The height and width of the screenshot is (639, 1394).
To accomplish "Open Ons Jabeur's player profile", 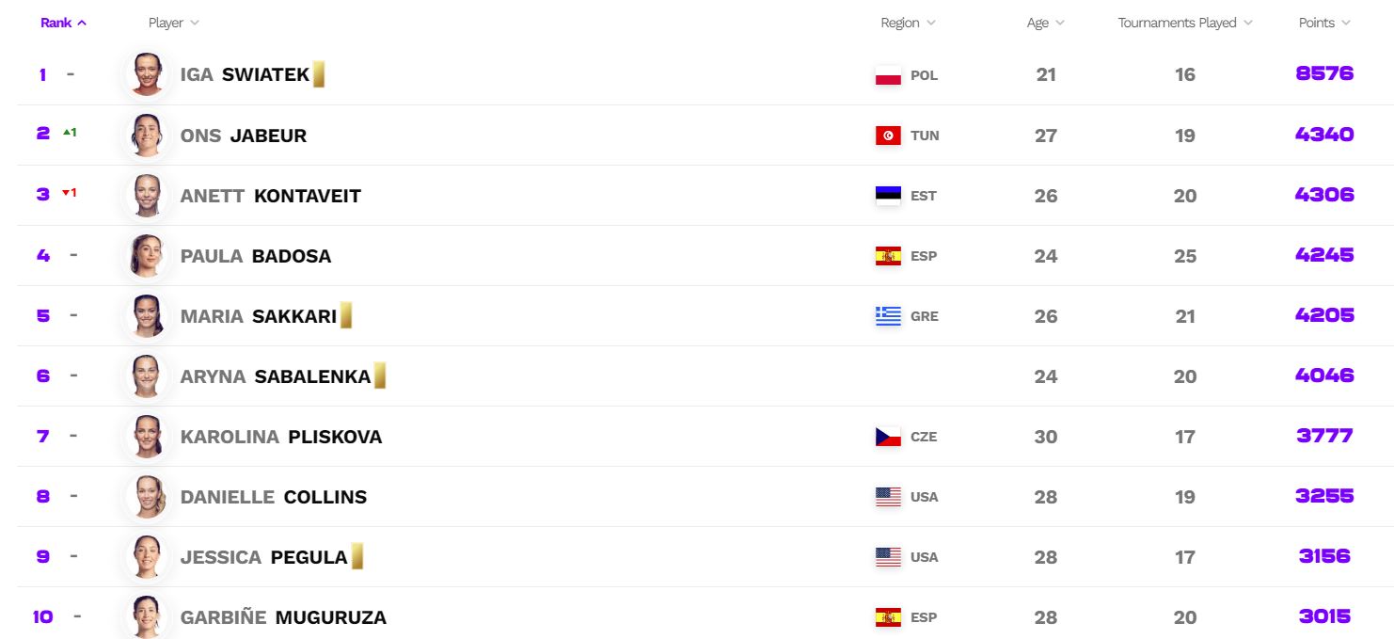I will click(244, 136).
